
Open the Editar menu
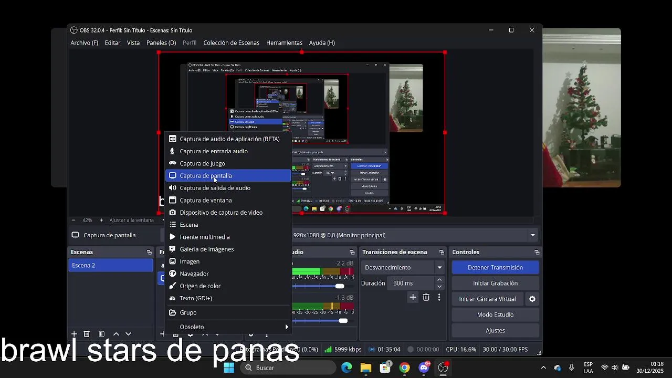[x=112, y=43]
